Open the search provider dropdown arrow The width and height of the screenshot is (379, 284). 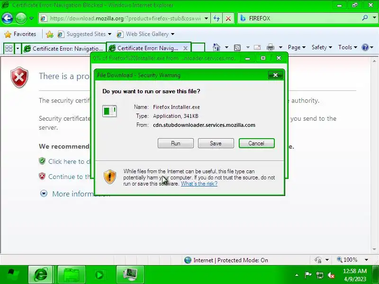[x=374, y=18]
